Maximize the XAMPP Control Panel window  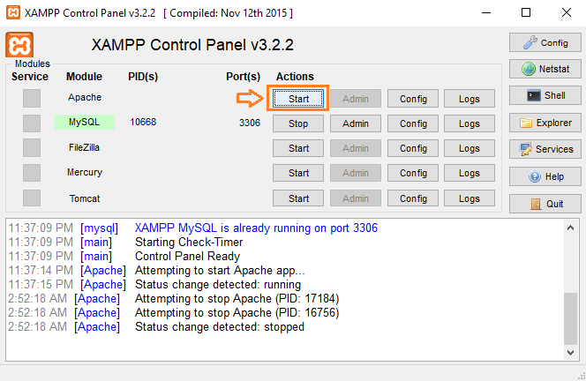(x=526, y=12)
